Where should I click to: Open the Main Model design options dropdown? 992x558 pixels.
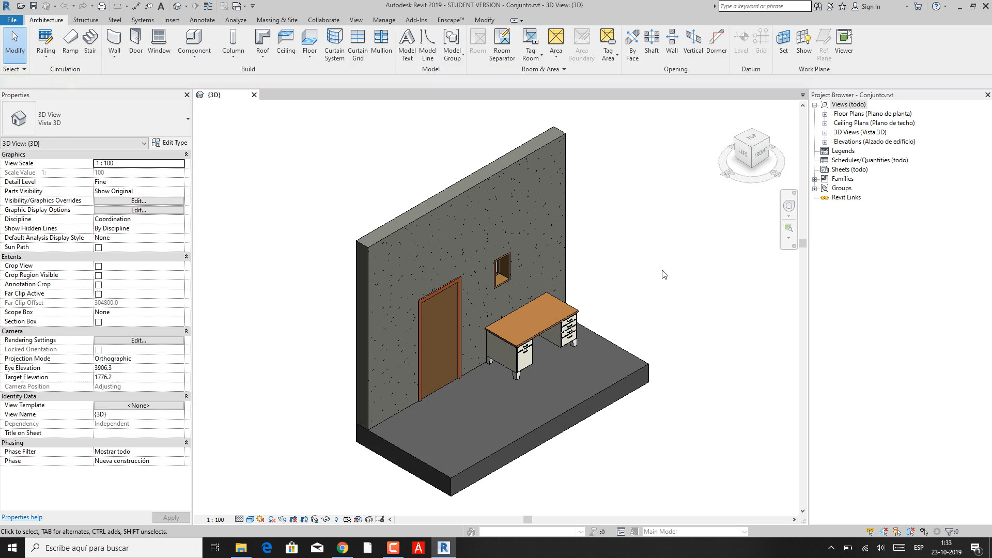pyautogui.click(x=695, y=532)
